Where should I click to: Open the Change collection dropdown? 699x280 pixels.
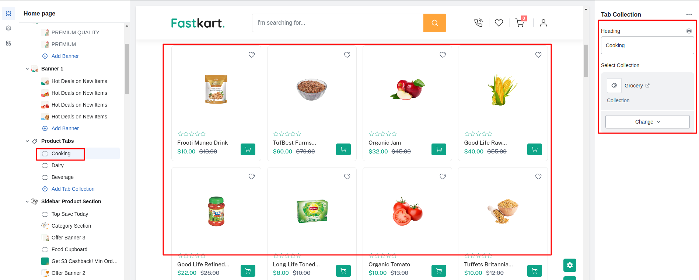click(x=647, y=122)
